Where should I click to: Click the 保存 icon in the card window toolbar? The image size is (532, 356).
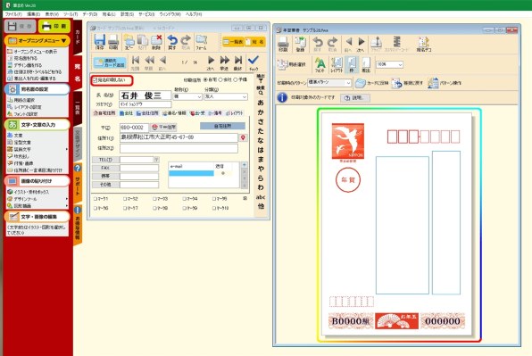99,43
